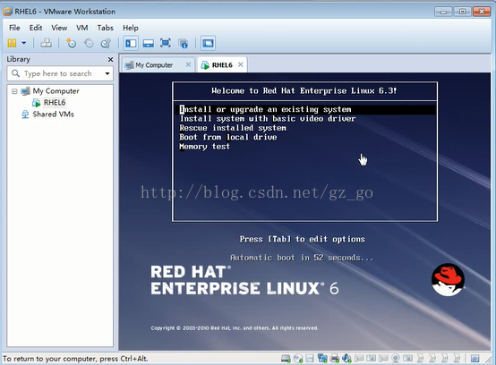The height and width of the screenshot is (365, 496).
Task: Open the power options dropdown arrow
Action: (x=23, y=43)
